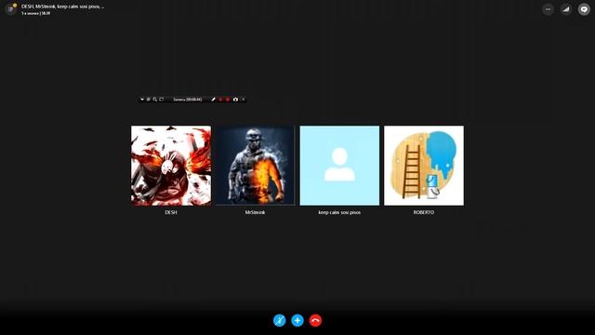Click the DESH name label
This screenshot has width=595, height=335.
[x=171, y=212]
